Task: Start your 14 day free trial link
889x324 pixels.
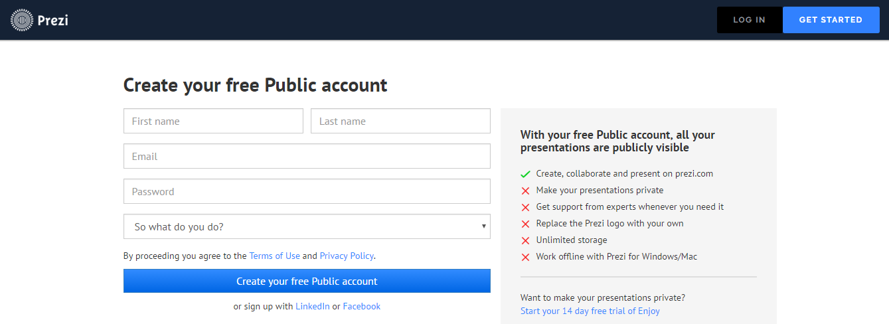Action: [x=590, y=311]
